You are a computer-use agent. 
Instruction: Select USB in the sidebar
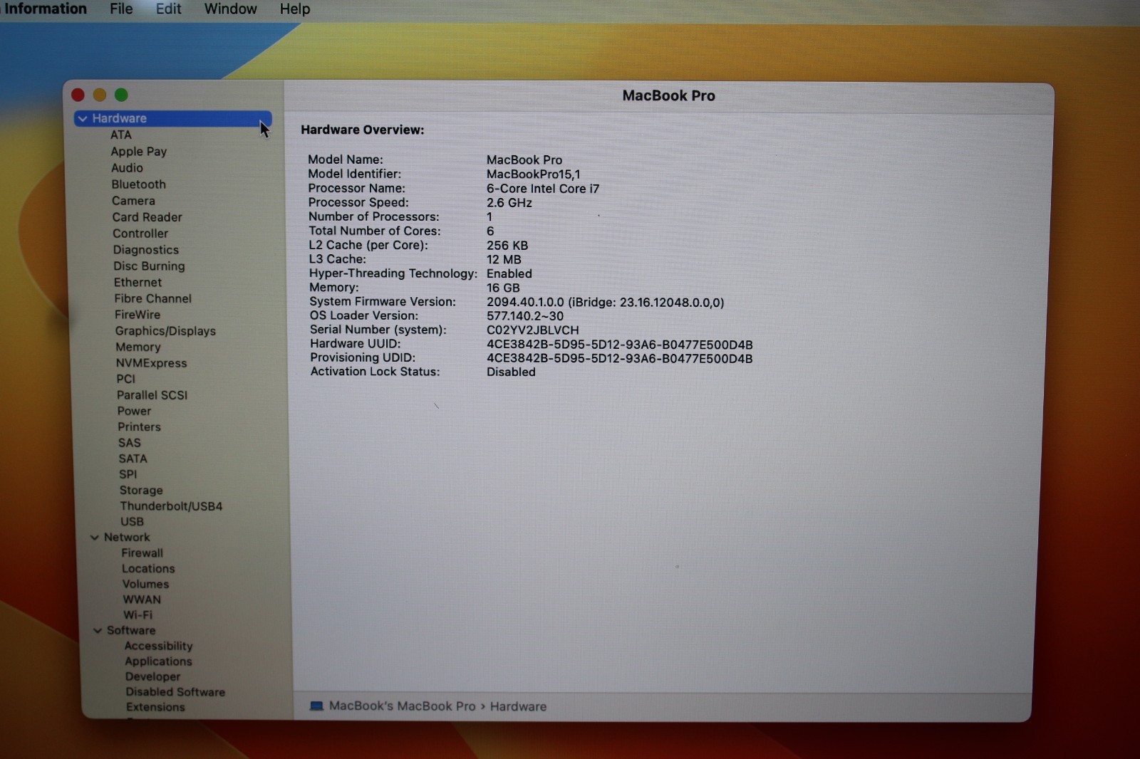point(132,522)
